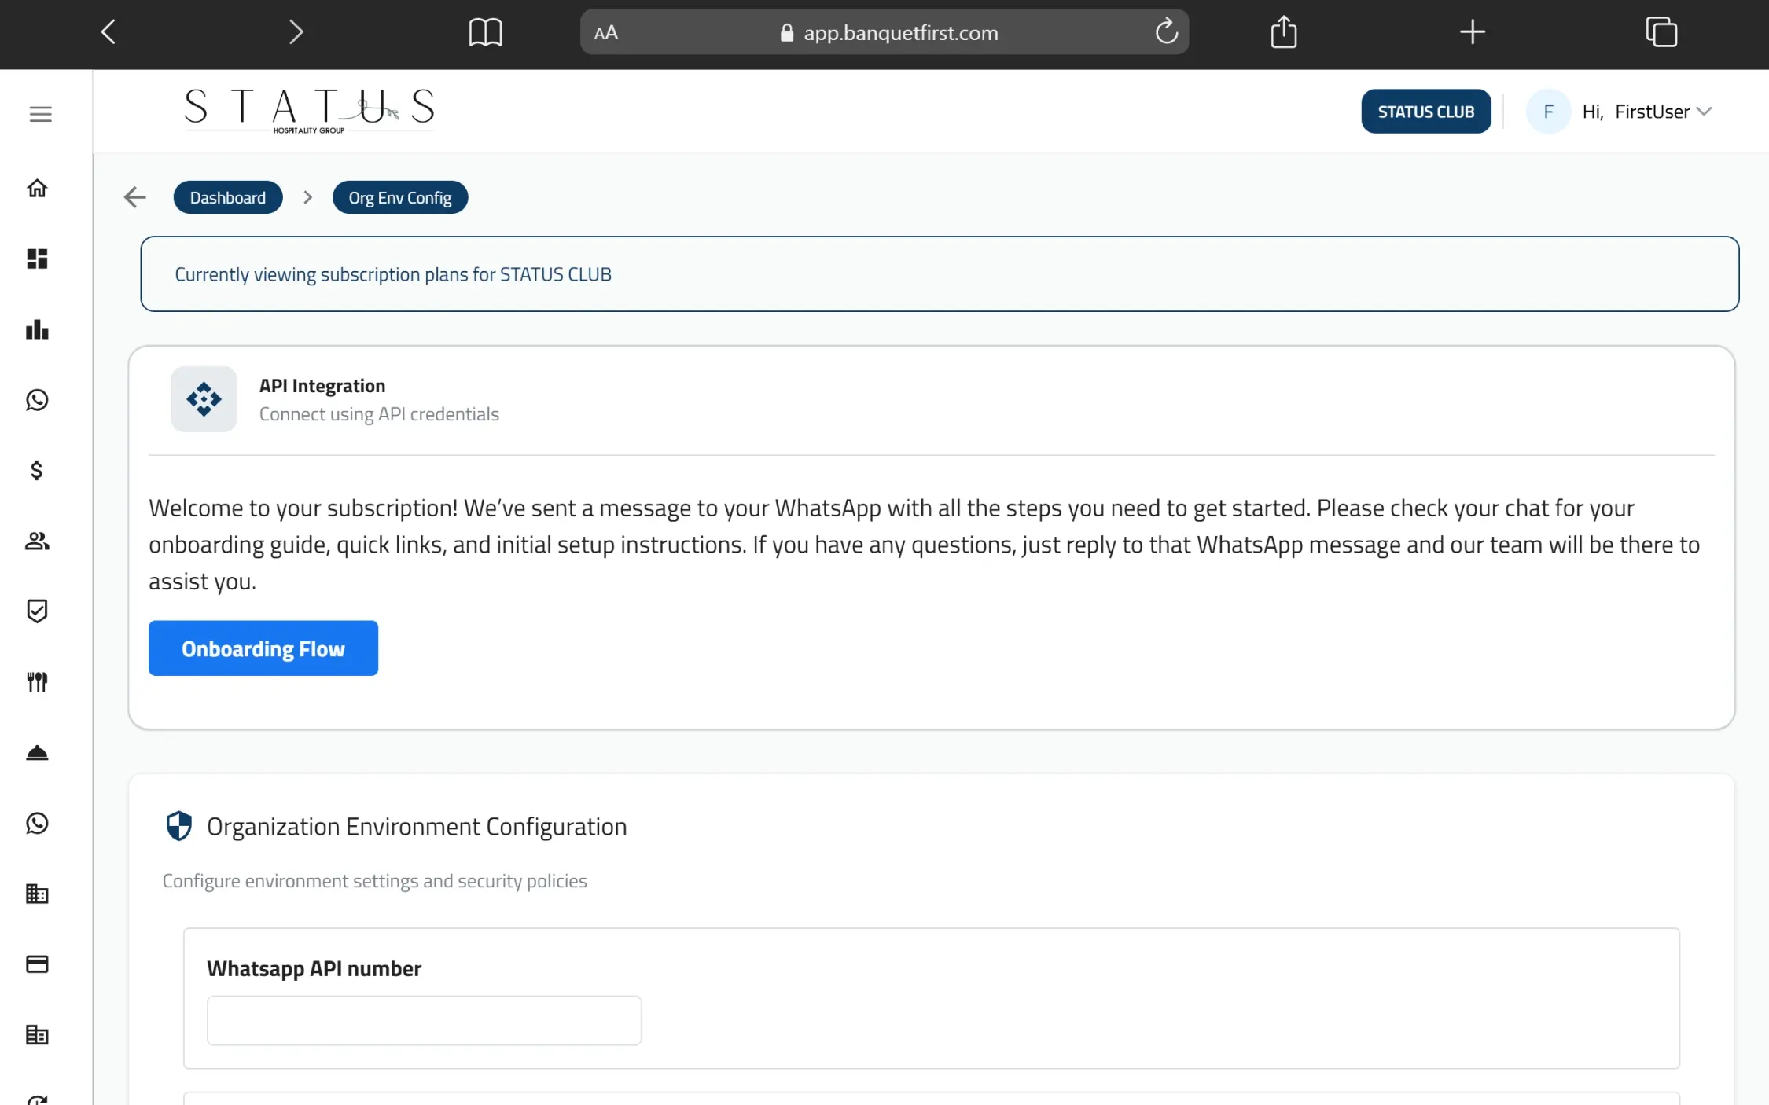Select the WhatsApp icon in sidebar
Image resolution: width=1769 pixels, height=1105 pixels.
pyautogui.click(x=37, y=400)
